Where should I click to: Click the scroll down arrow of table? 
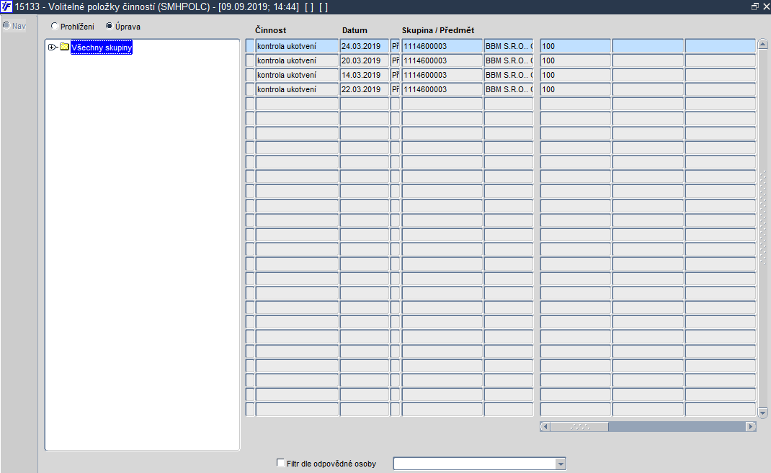(x=762, y=413)
